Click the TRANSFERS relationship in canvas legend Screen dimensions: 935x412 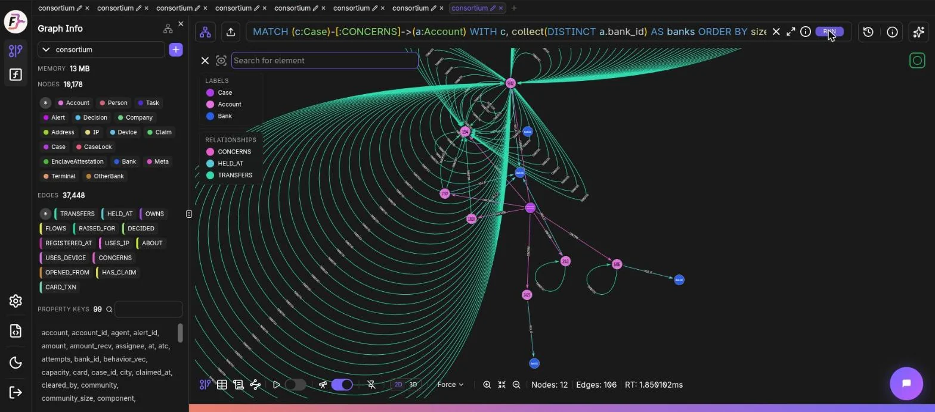(x=229, y=175)
